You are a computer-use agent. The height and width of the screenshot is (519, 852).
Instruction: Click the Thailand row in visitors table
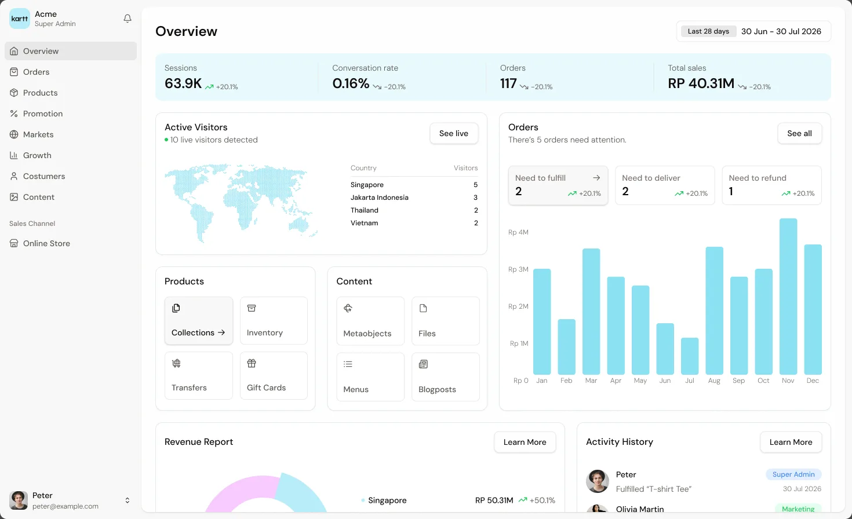pos(414,210)
